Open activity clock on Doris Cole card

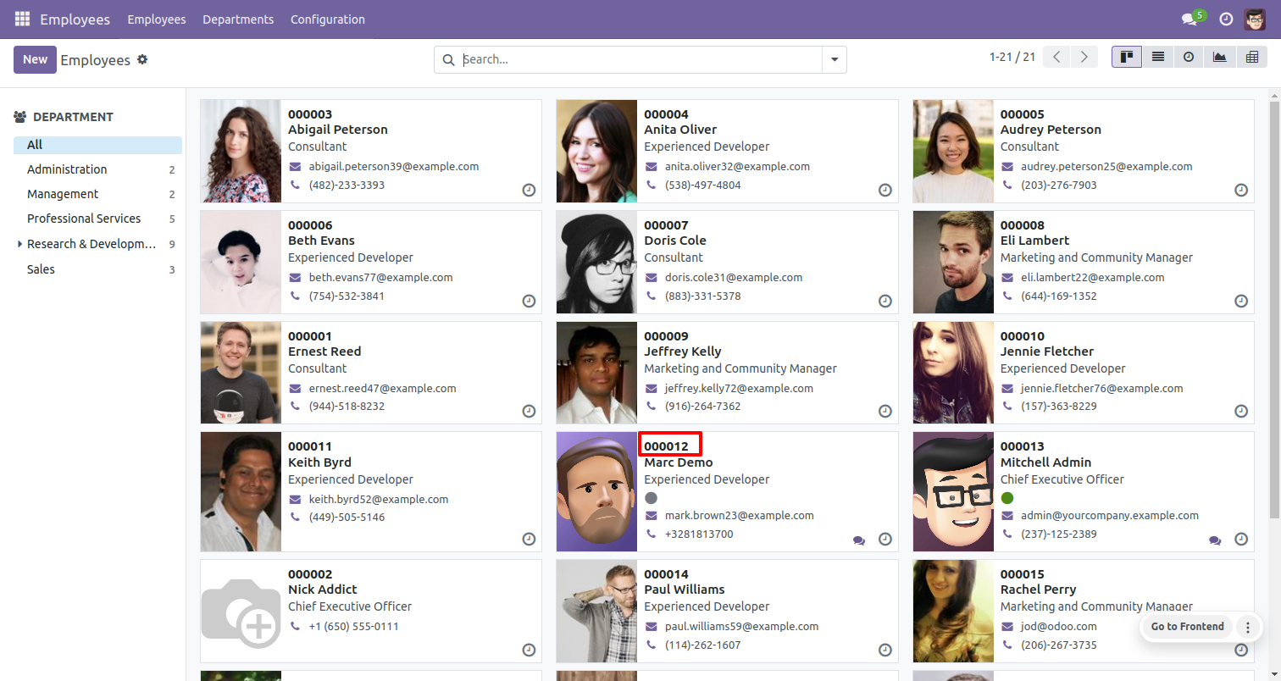point(885,301)
